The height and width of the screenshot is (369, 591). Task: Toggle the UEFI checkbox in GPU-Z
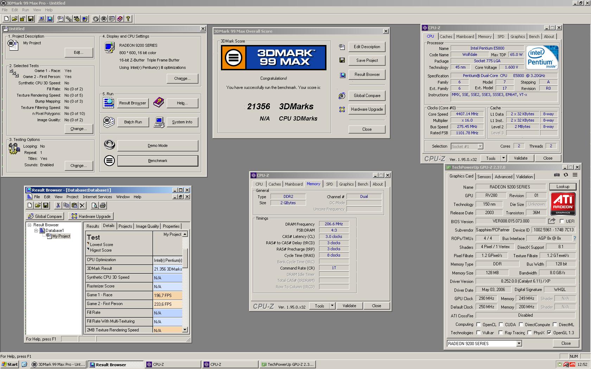[x=561, y=221]
